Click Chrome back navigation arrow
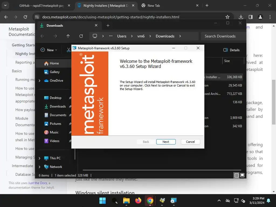 pos(6,17)
